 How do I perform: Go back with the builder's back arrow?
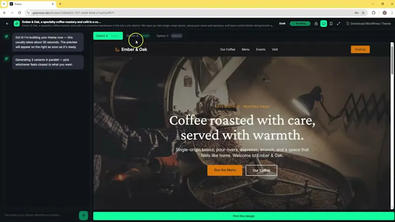click(x=7, y=24)
